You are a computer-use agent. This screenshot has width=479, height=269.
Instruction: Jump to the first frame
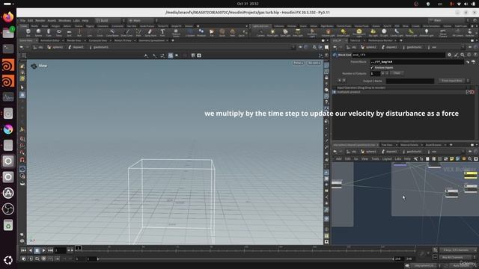click(23, 250)
